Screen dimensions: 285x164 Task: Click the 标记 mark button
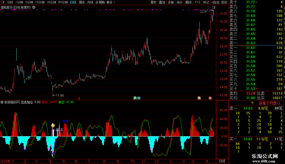(x=206, y=2)
